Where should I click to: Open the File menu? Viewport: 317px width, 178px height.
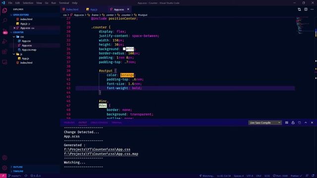point(10,3)
